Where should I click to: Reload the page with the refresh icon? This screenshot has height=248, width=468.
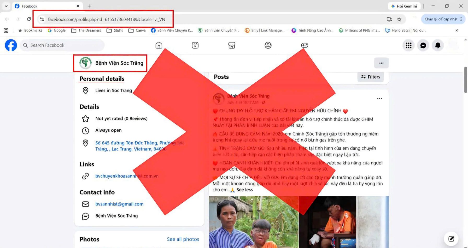tap(29, 19)
